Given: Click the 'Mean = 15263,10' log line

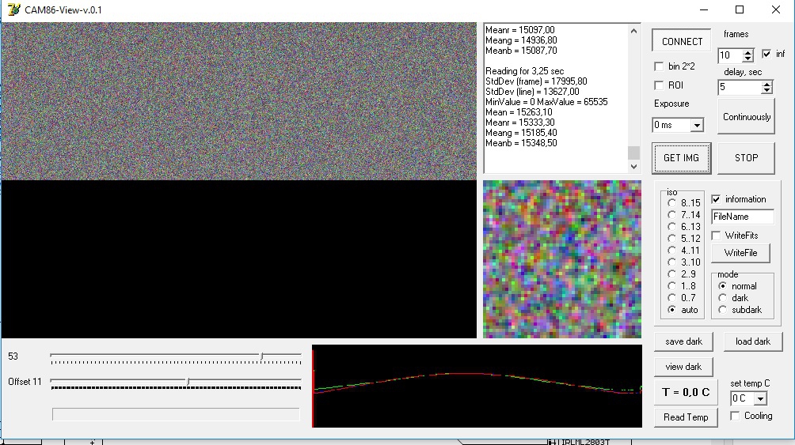Looking at the screenshot, I should click(x=518, y=112).
